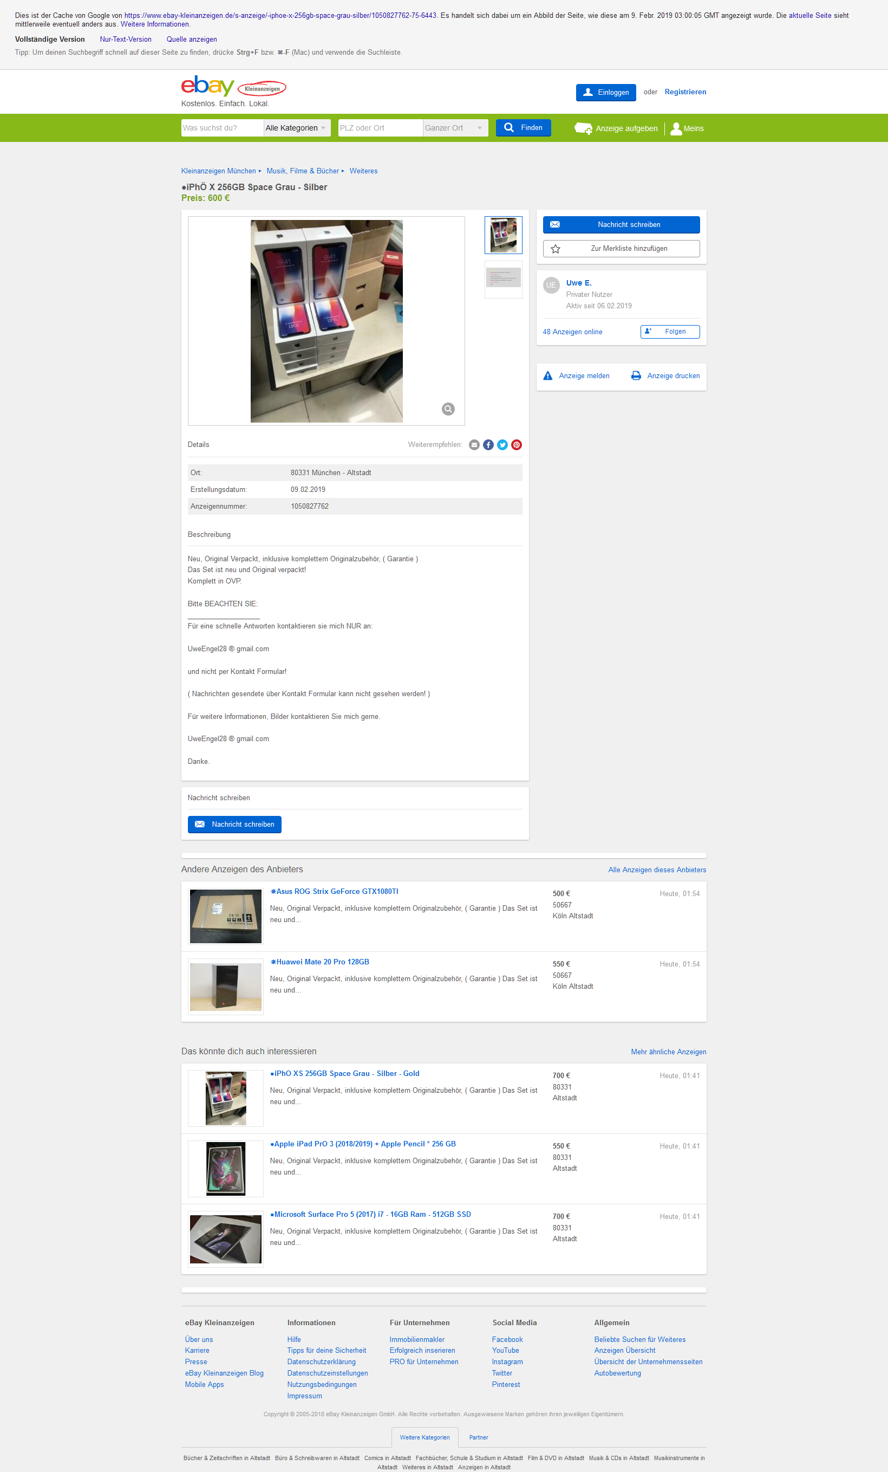Share the ad on Twitter icon
The height and width of the screenshot is (1472, 888).
click(502, 444)
